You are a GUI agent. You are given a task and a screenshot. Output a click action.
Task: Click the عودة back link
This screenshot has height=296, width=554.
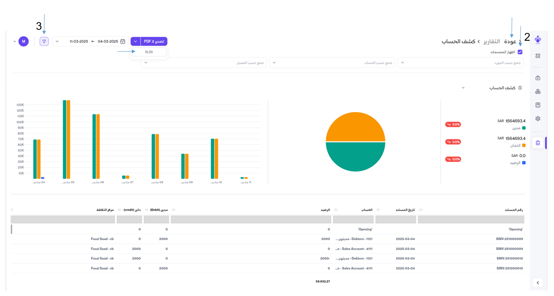coord(510,42)
